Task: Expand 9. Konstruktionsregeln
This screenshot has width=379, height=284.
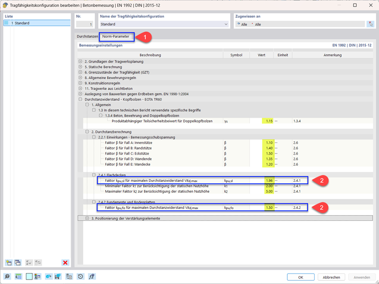Action: click(x=80, y=83)
